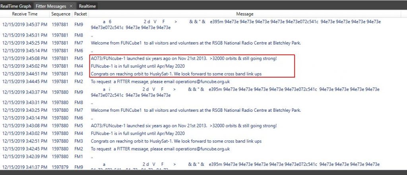Select receive time 12/15/2019 3:45:08 PM

(x=25, y=58)
